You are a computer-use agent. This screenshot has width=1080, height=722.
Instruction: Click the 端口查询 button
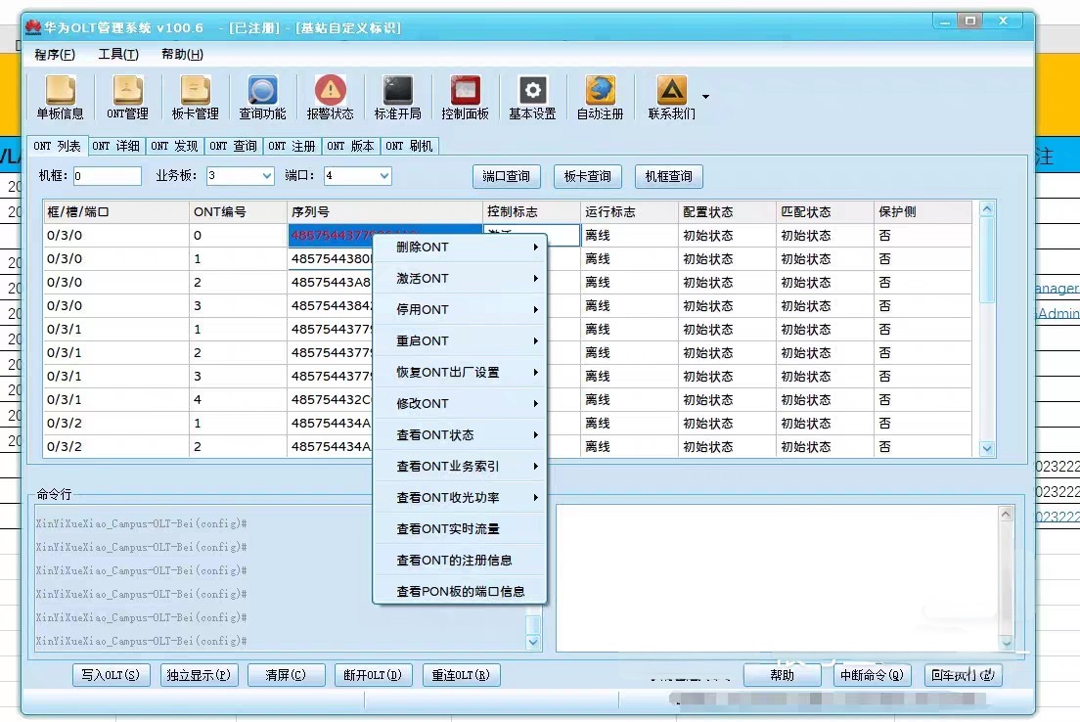coord(507,177)
